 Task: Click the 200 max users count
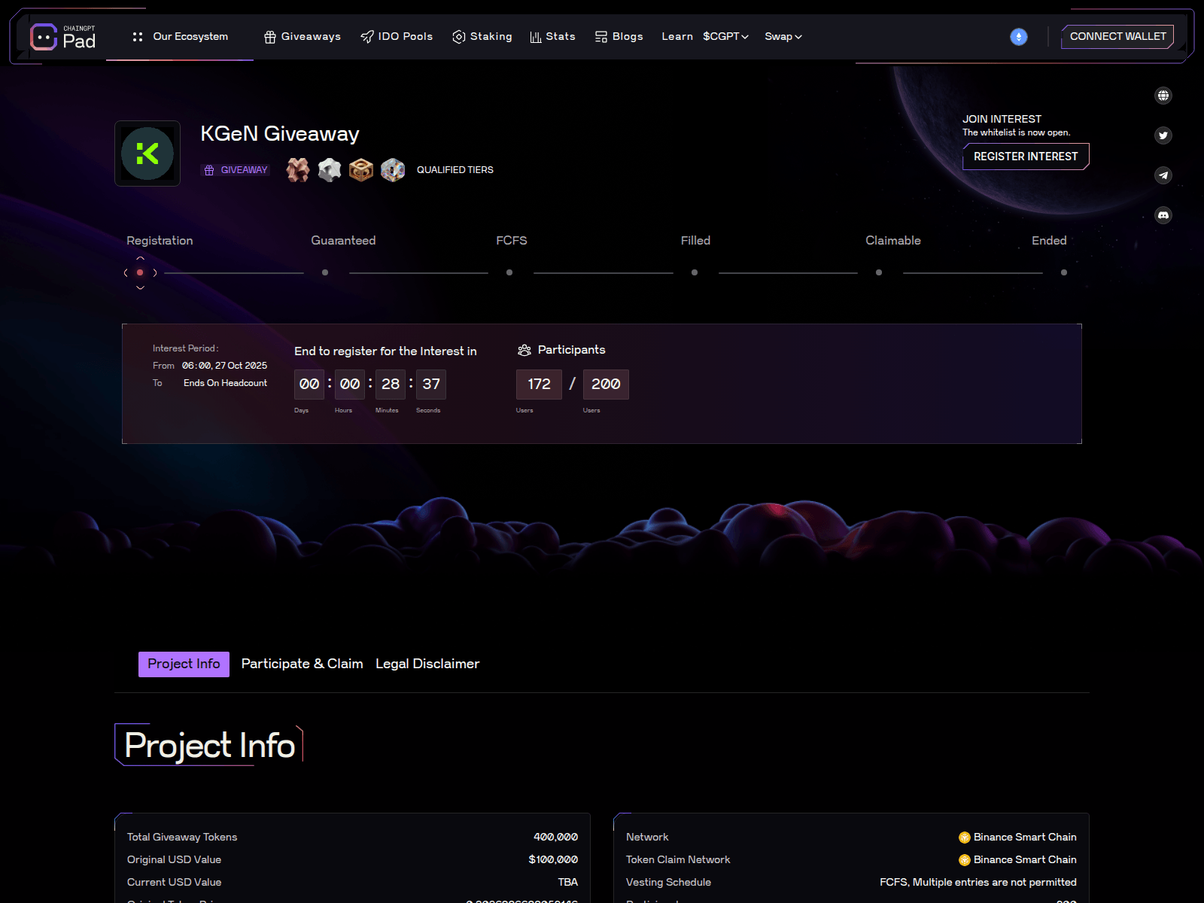[x=606, y=385]
